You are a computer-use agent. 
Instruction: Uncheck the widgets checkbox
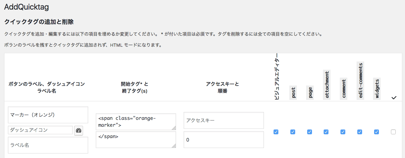[376, 132]
